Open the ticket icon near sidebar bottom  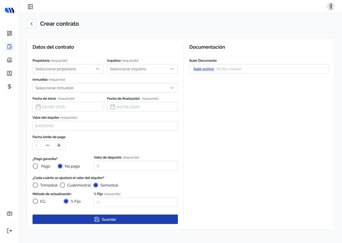point(9,214)
